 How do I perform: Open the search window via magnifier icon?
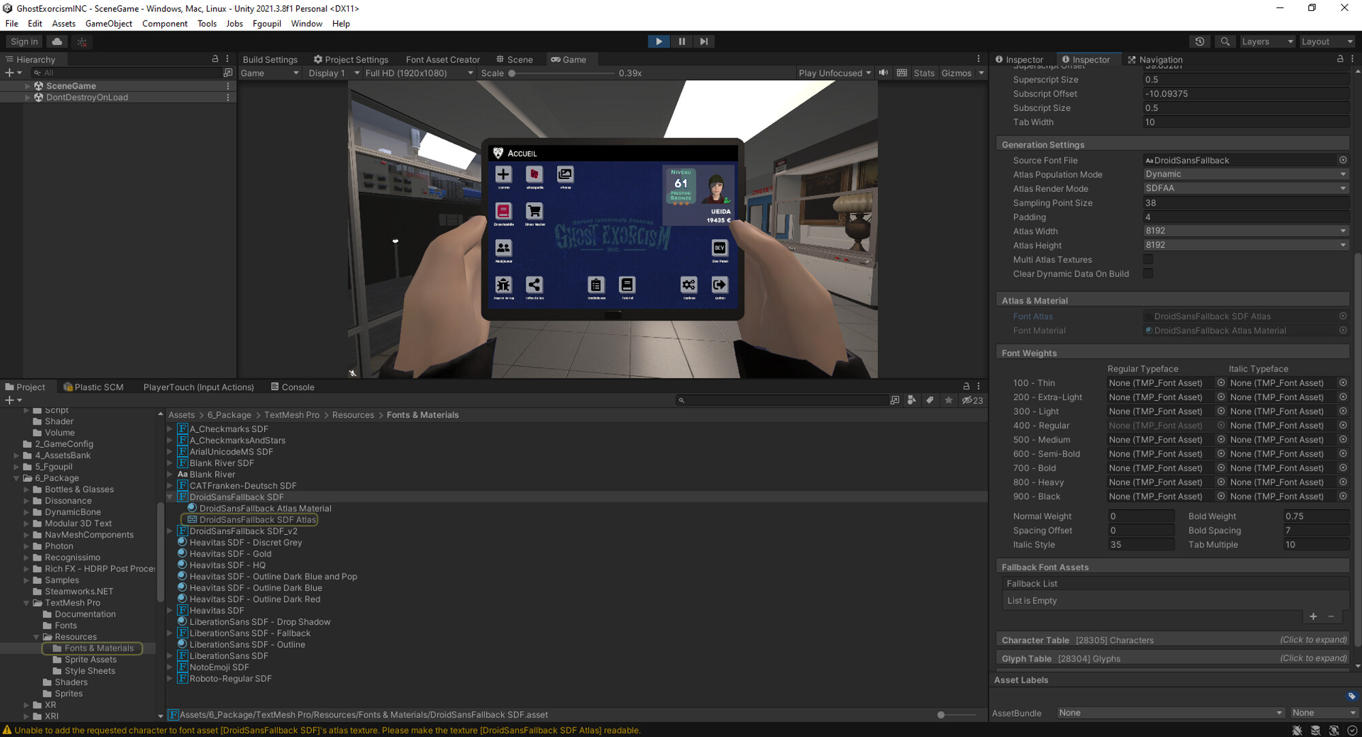1225,42
